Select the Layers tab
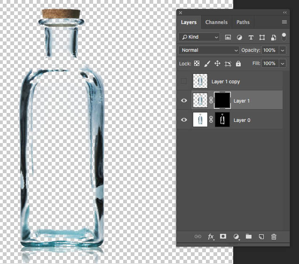This screenshot has width=299, height=264. (x=189, y=22)
